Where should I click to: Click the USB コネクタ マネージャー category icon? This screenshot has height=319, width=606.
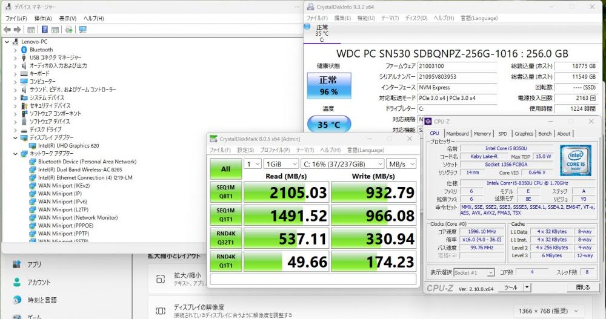click(x=24, y=58)
